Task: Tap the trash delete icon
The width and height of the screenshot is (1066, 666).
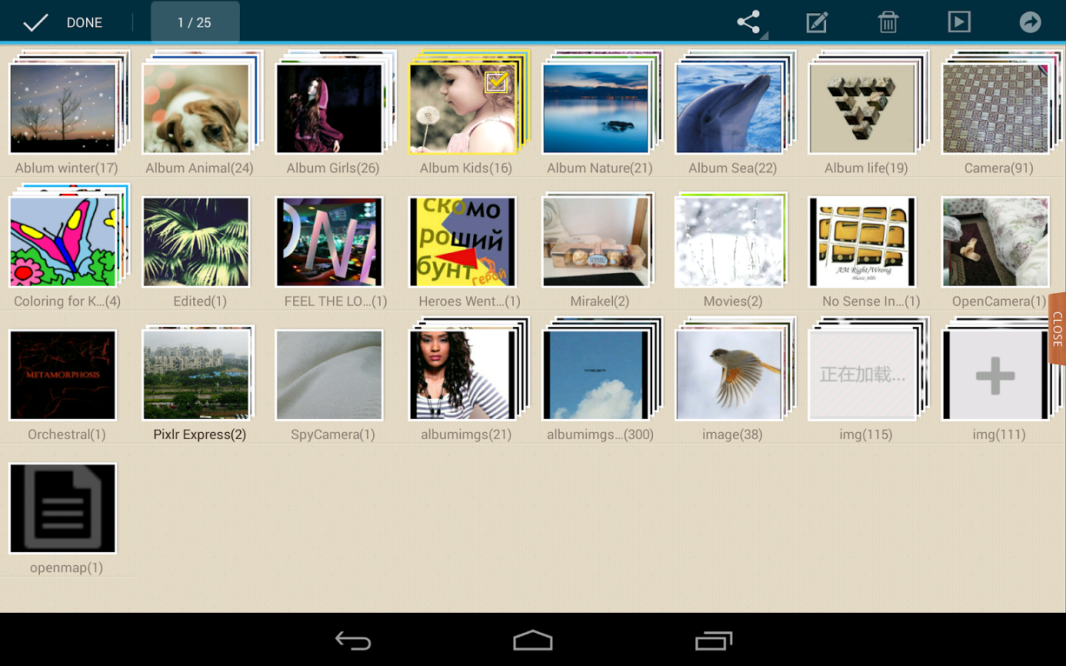Action: click(x=888, y=22)
